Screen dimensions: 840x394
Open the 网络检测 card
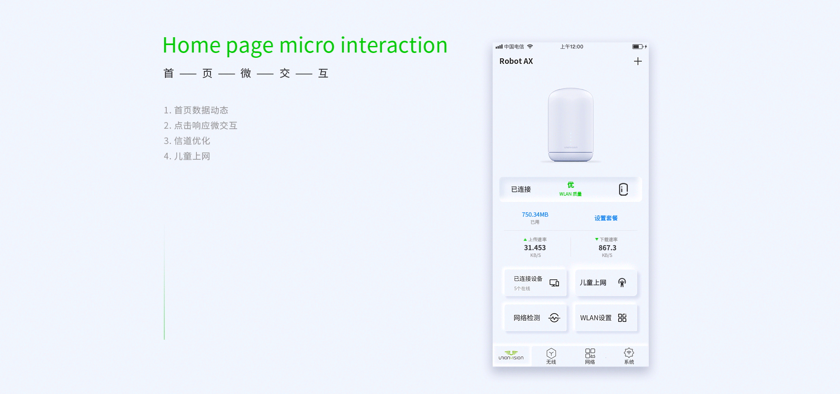pyautogui.click(x=536, y=318)
